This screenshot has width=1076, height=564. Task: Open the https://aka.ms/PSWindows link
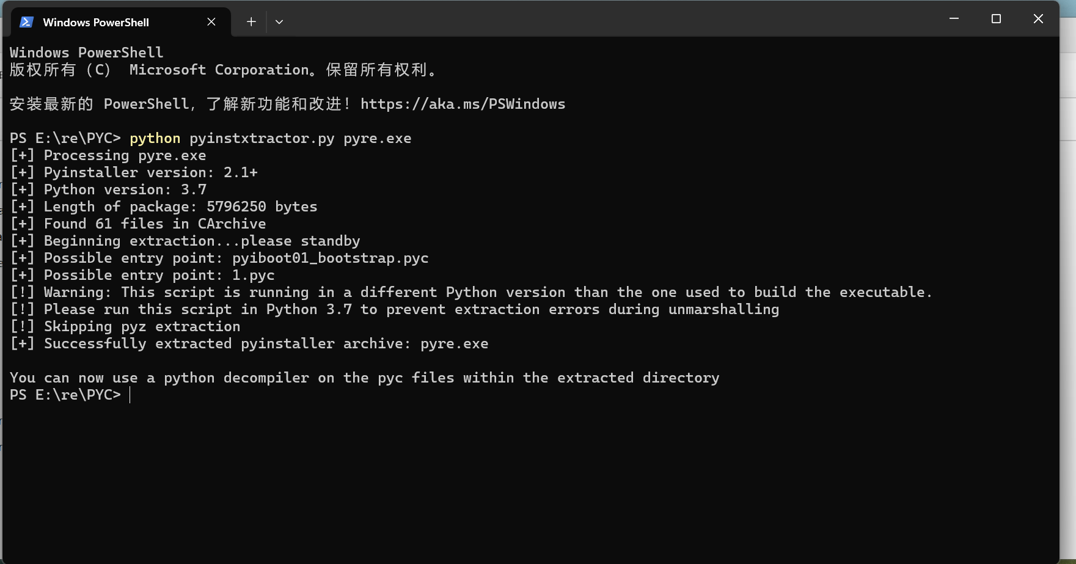(463, 104)
